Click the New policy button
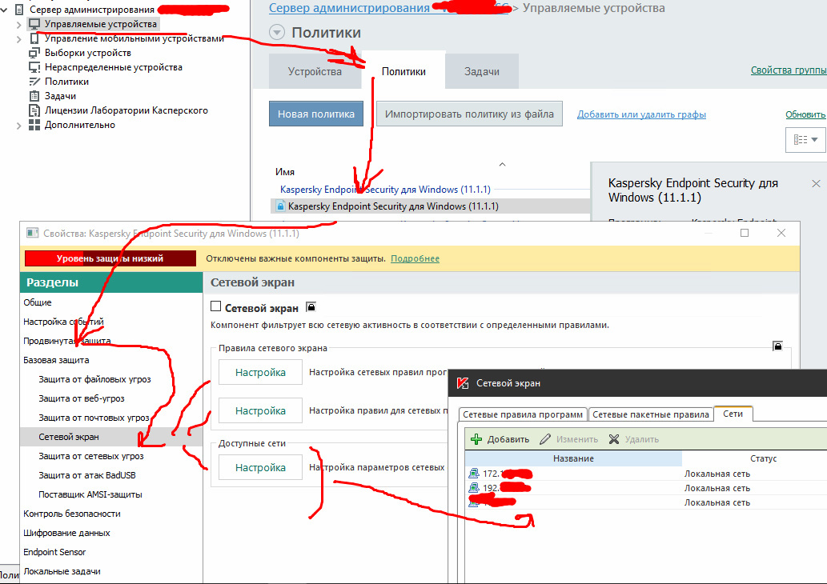 [316, 114]
